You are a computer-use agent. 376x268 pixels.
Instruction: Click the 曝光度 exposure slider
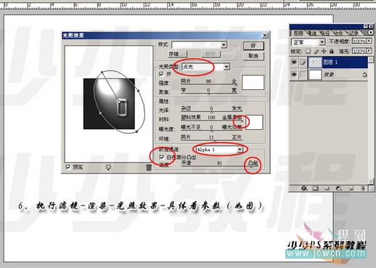click(x=211, y=131)
